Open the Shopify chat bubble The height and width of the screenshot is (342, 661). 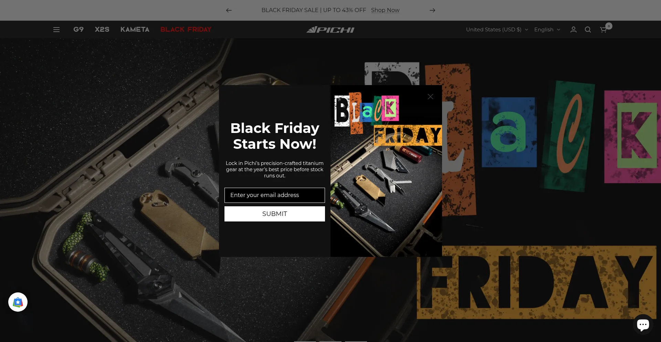tap(643, 324)
